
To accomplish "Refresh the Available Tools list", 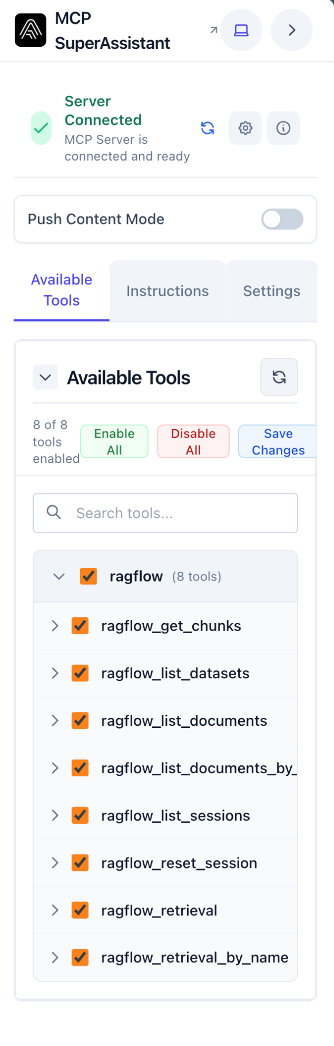I will [x=279, y=377].
